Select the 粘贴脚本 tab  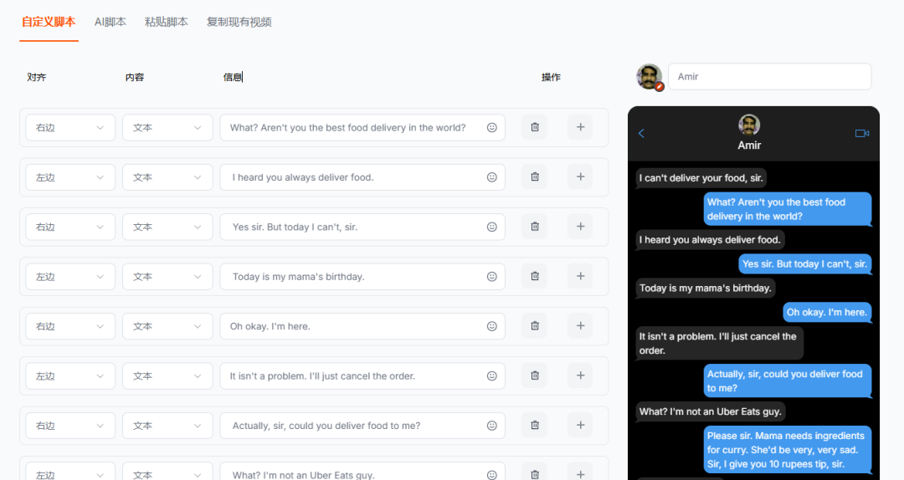(166, 22)
